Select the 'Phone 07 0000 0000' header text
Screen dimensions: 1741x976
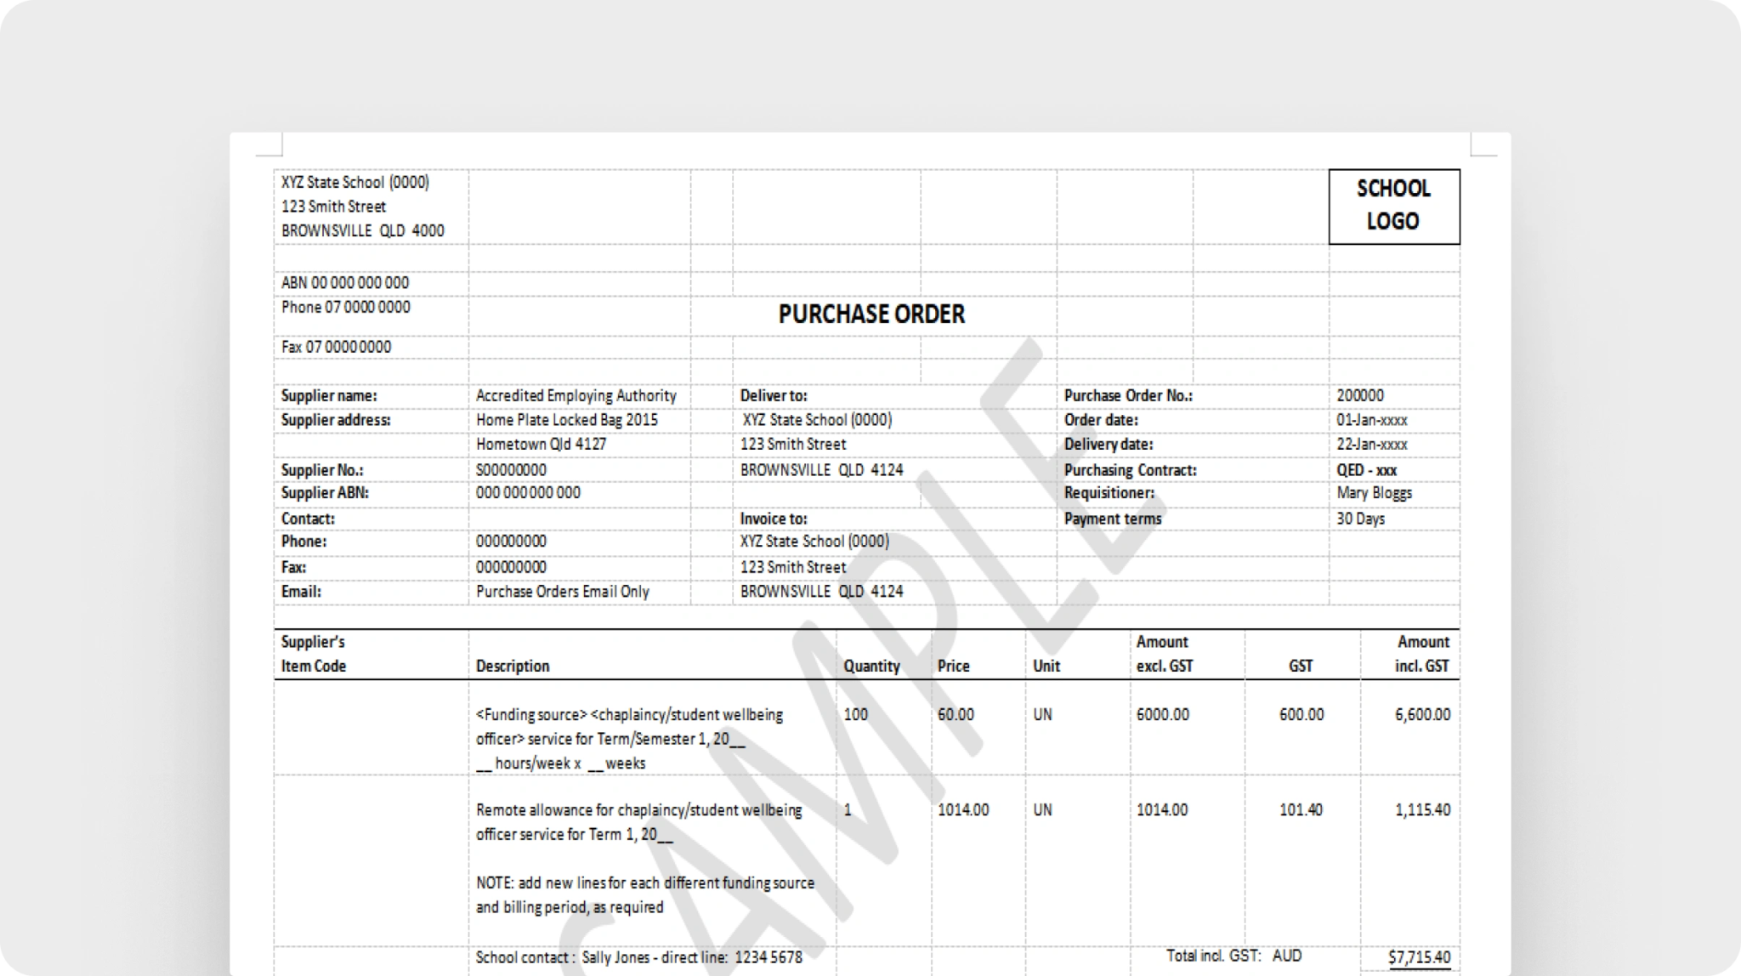click(x=346, y=307)
